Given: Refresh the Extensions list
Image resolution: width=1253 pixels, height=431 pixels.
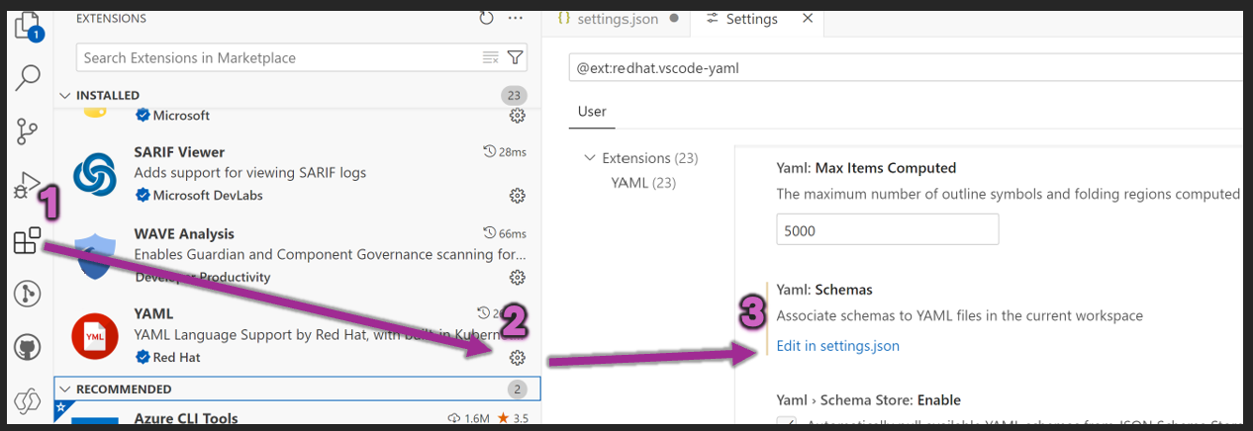Looking at the screenshot, I should click(486, 18).
